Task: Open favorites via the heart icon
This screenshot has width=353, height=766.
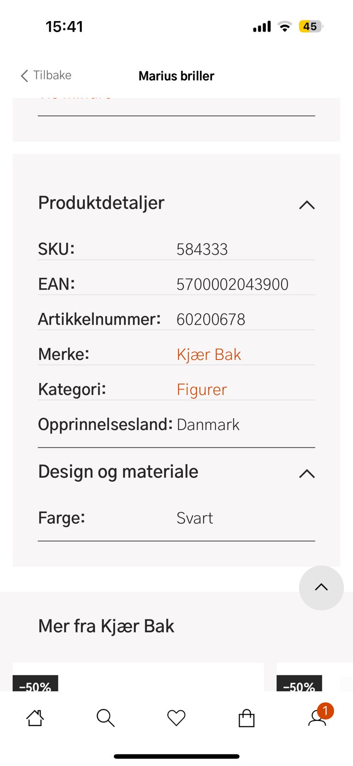Action: (176, 718)
